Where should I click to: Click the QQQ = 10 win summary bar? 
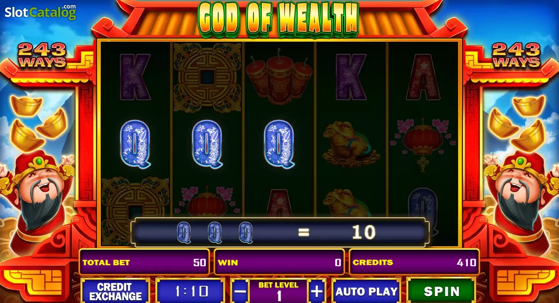click(280, 232)
